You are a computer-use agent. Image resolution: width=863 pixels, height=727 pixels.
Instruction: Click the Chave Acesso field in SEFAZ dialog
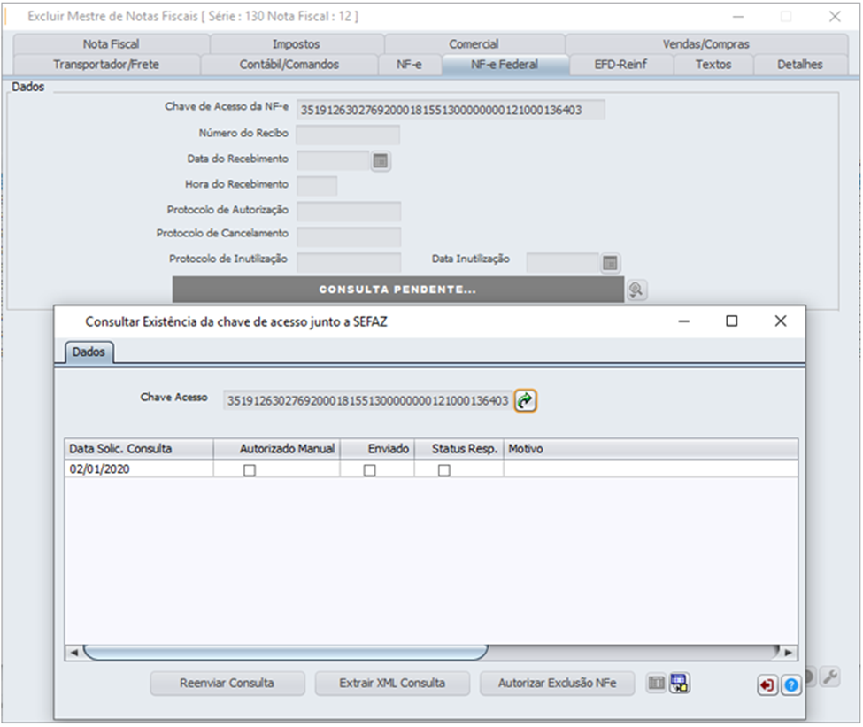(367, 400)
